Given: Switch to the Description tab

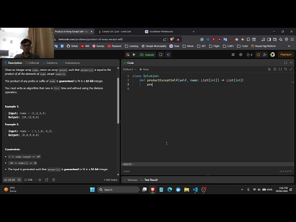Looking at the screenshot, I should pyautogui.click(x=13, y=63).
